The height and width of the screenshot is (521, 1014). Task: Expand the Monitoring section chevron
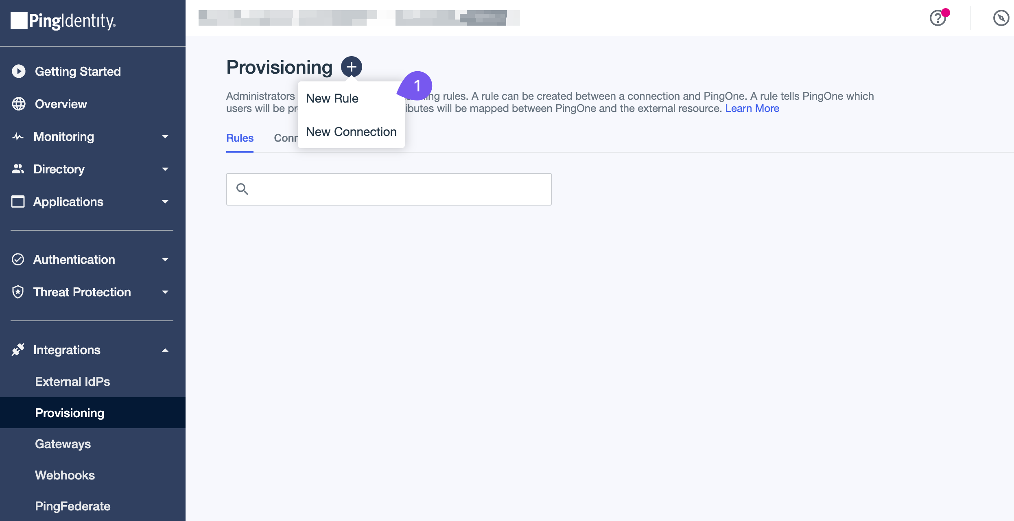click(x=165, y=136)
